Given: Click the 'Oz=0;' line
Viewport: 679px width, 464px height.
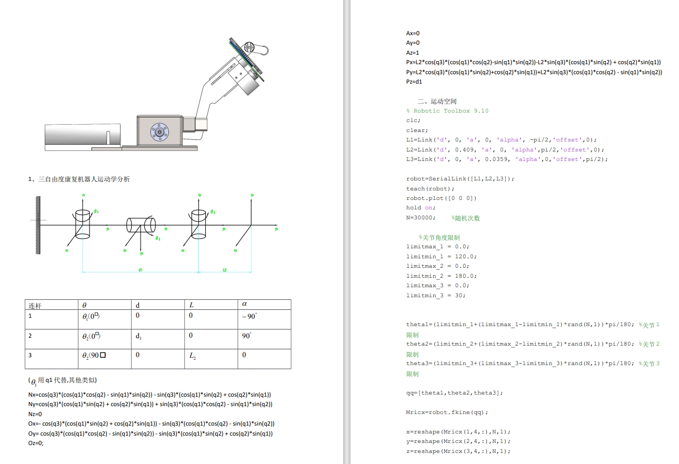Looking at the screenshot, I should (36, 443).
